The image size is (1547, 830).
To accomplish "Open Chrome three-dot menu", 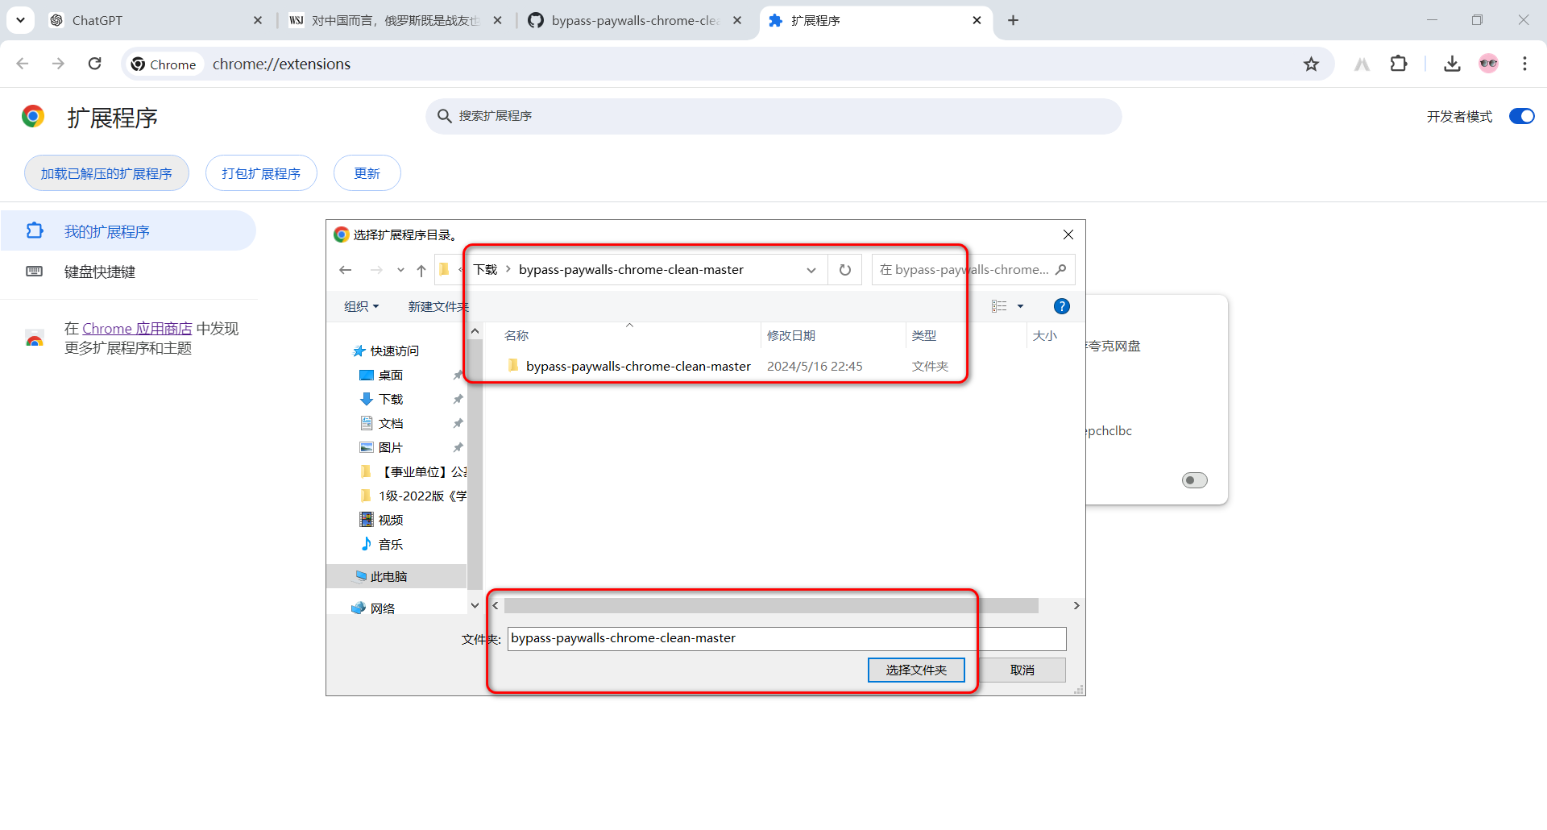I will pos(1524,64).
